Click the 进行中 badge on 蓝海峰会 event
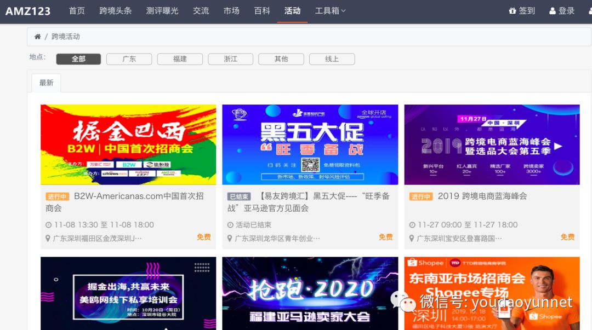 click(x=421, y=196)
